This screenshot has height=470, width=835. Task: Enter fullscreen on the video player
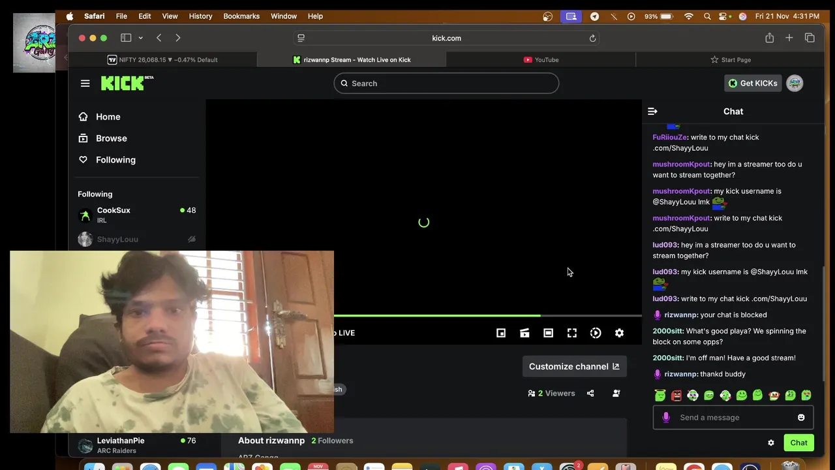(572, 333)
